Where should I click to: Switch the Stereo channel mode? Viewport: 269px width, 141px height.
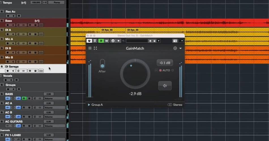point(175,105)
